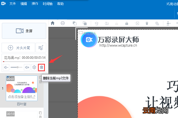
Task: Delete the 00:59 scene with trash icon
Action: (40, 117)
